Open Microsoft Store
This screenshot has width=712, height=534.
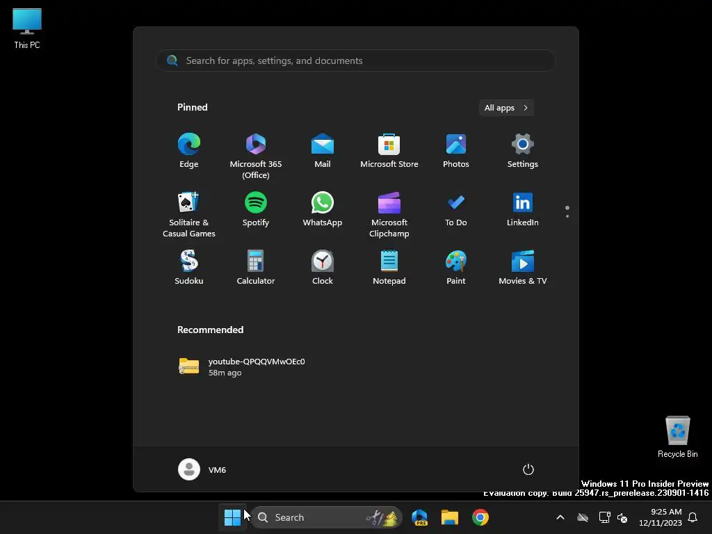389,151
